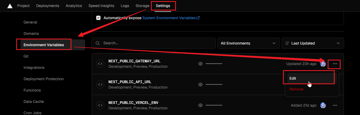Open Git settings in sidebar
The width and height of the screenshot is (360, 115).
[x=26, y=56]
